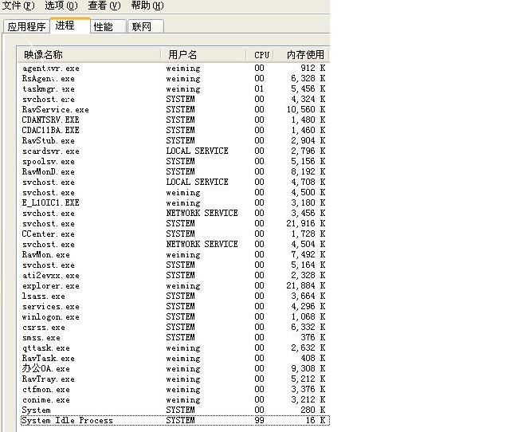Select the 办公OA.exe process
Viewport: 510px width, 432px height.
click(x=174, y=369)
